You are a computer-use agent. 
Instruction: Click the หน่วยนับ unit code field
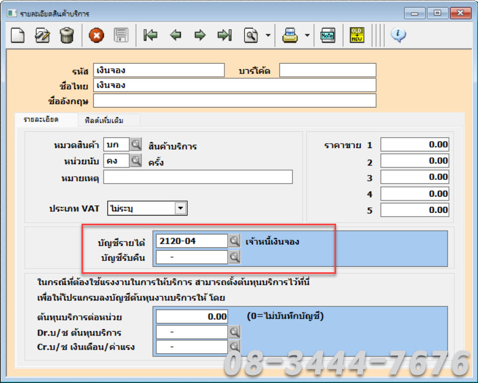tap(116, 160)
